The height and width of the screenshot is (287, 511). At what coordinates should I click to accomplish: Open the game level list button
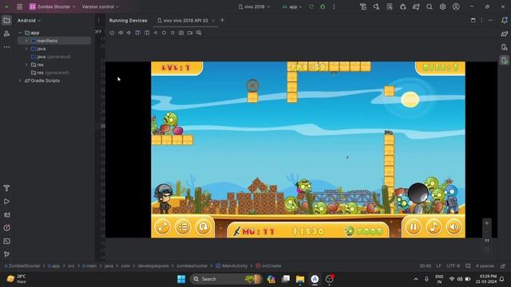[x=183, y=226]
